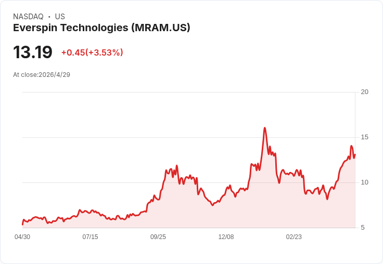The width and height of the screenshot is (383, 264).
Task: Click the 15 price horizontal gridline
Action: click(x=189, y=137)
